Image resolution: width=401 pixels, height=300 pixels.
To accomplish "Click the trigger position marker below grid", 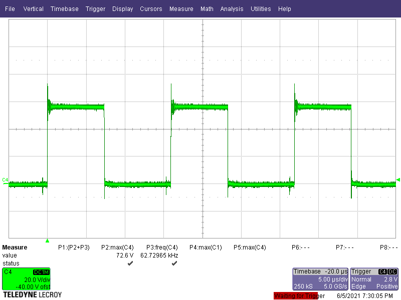I will 47,241.
